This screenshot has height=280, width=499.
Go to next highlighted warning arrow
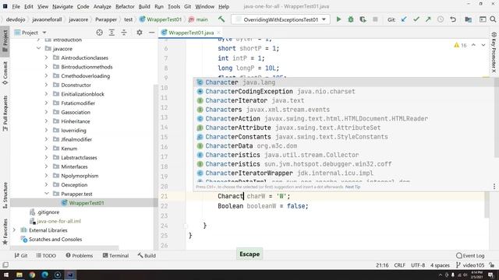483,45
